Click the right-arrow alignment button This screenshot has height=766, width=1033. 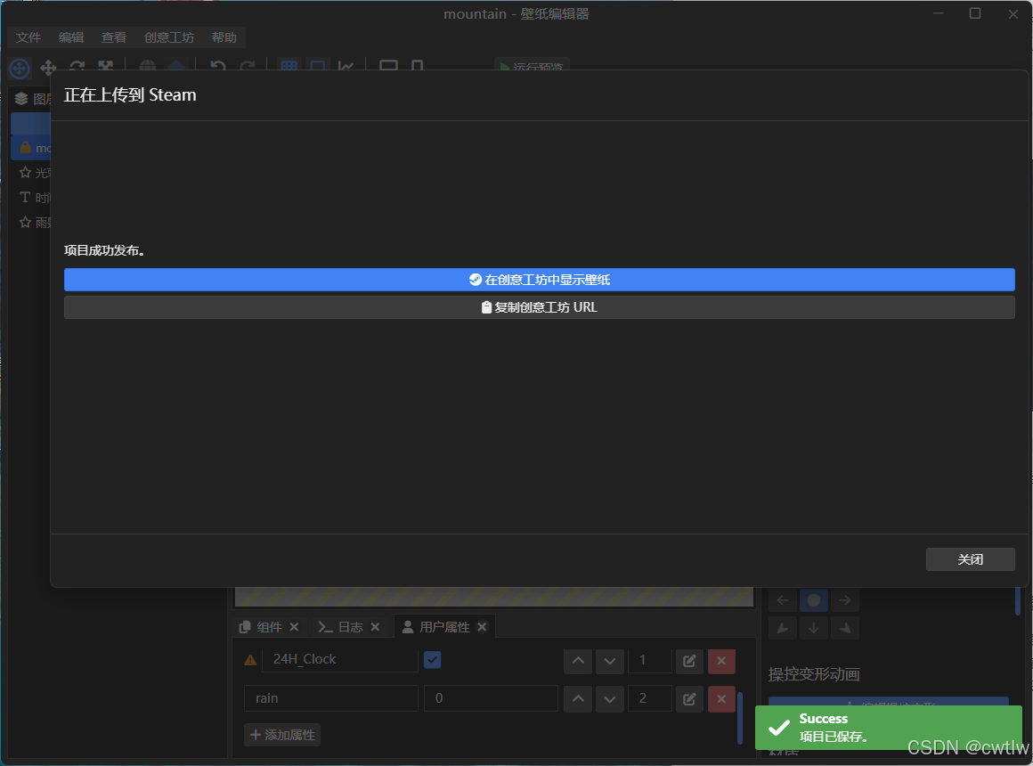pyautogui.click(x=845, y=599)
